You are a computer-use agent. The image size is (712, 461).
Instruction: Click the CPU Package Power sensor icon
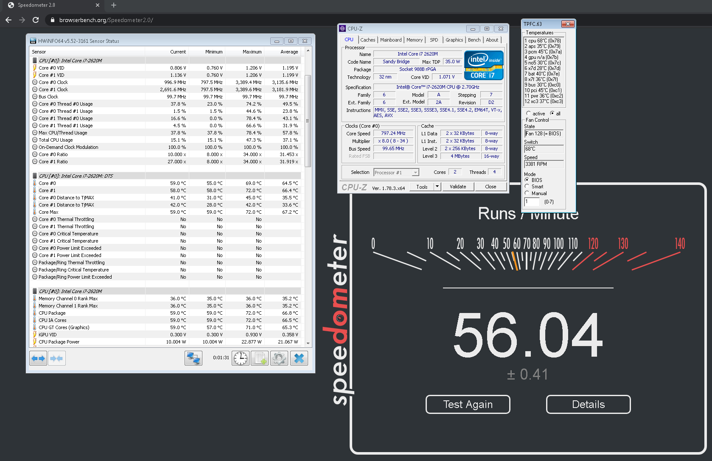click(x=35, y=341)
